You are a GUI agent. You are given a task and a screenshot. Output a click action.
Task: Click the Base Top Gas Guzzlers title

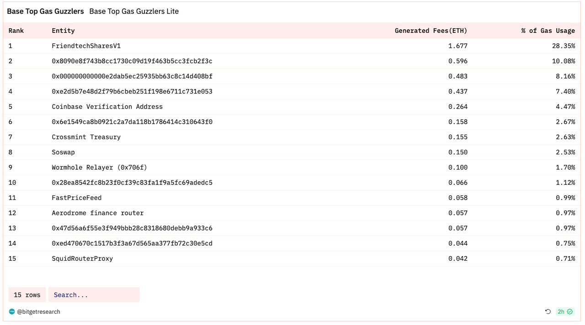pos(45,11)
